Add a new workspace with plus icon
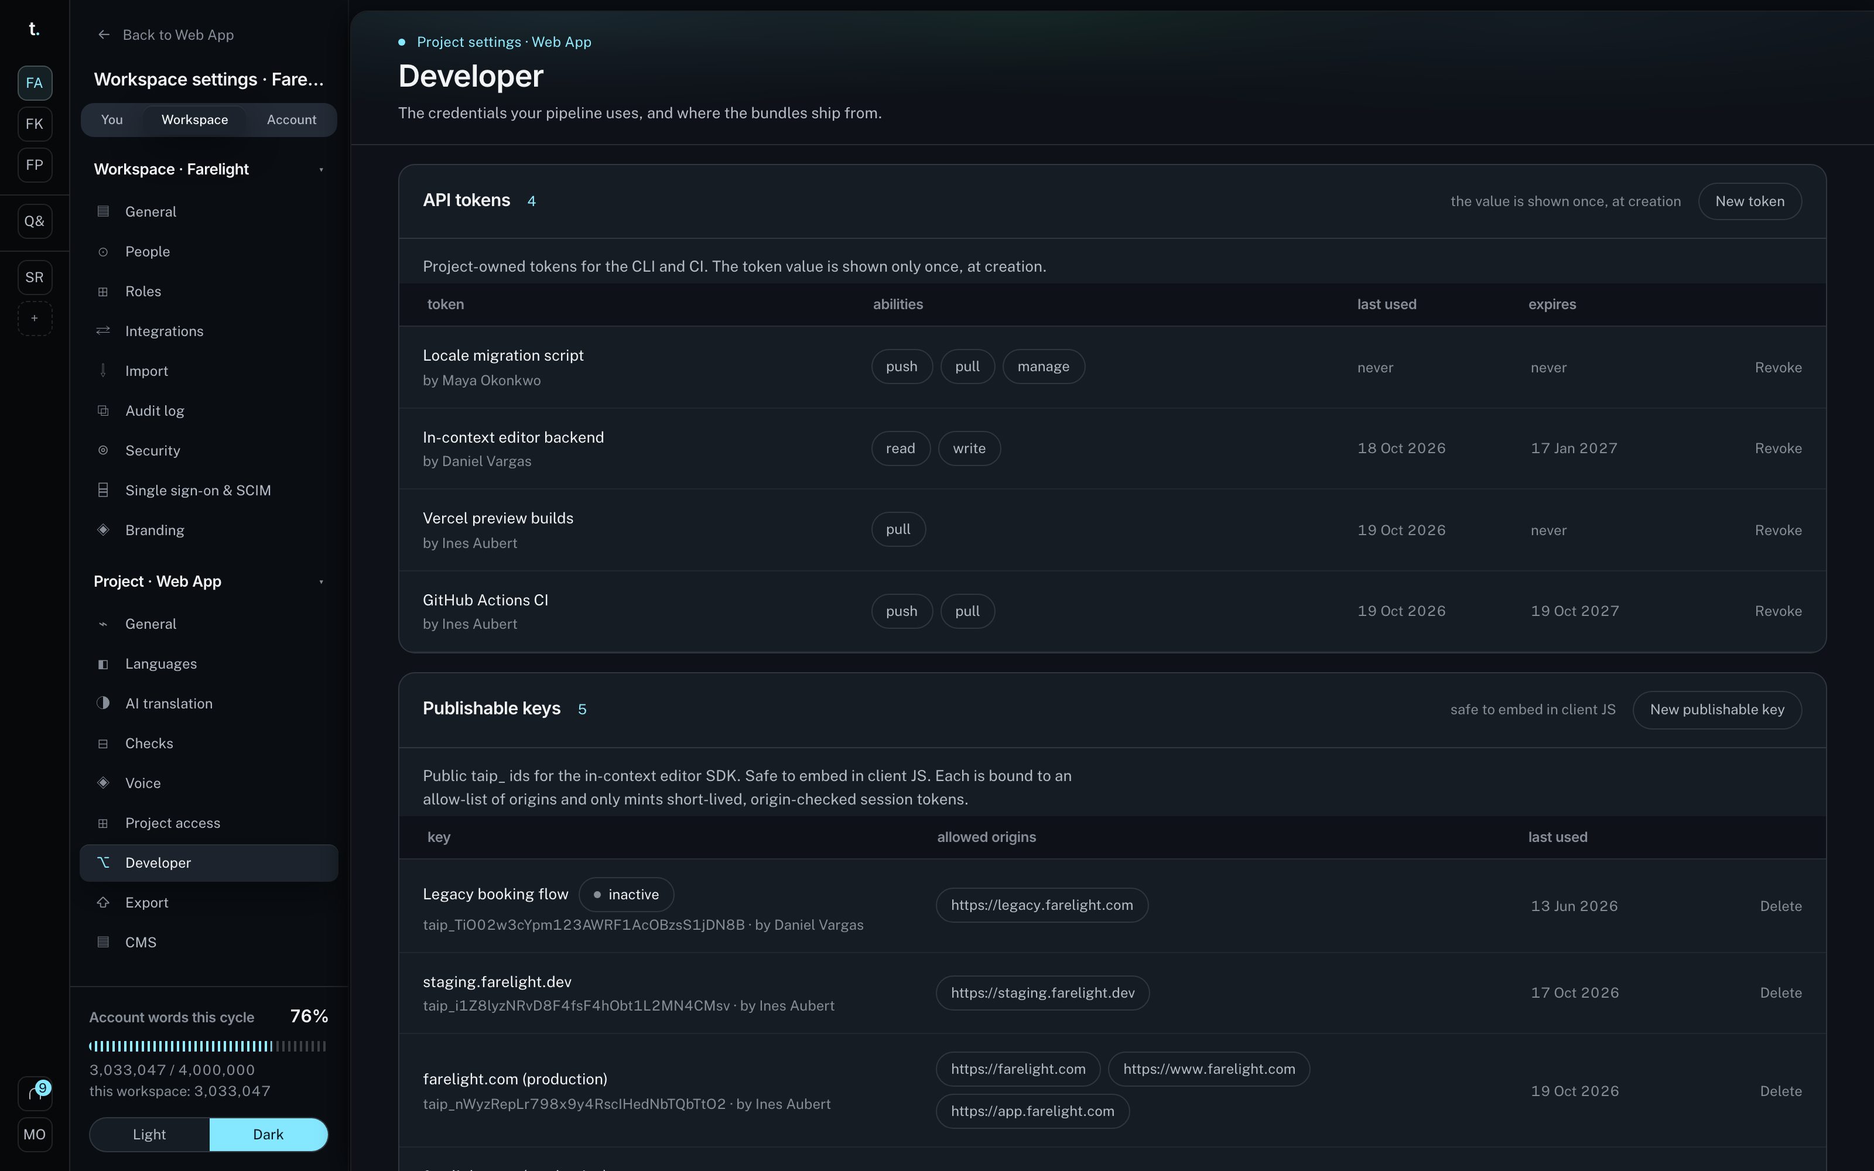This screenshot has height=1171, width=1874. [35, 319]
